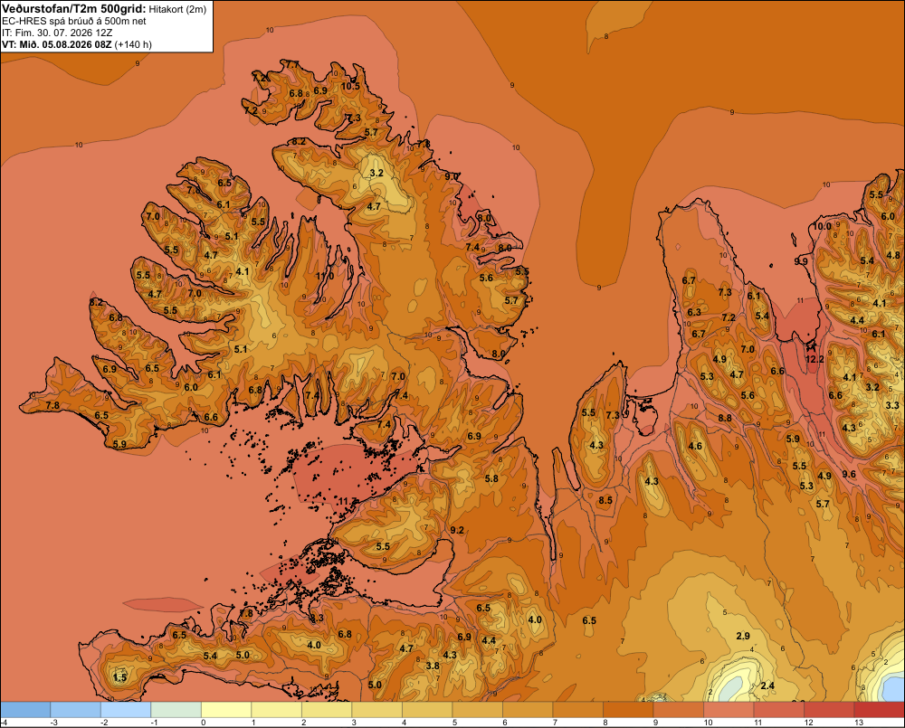The image size is (905, 728).
Task: Click the color scale swatch between 1 and 2
Action: click(276, 710)
